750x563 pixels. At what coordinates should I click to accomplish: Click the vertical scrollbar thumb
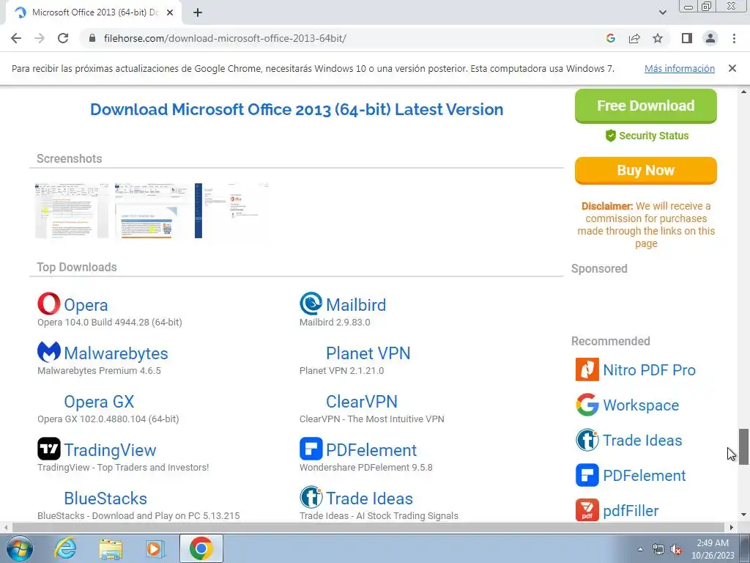[x=743, y=446]
